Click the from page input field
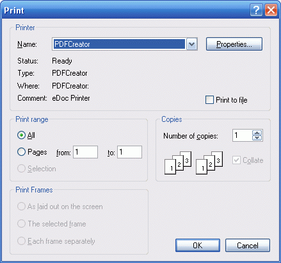The width and height of the screenshot is (281, 263). click(85, 152)
